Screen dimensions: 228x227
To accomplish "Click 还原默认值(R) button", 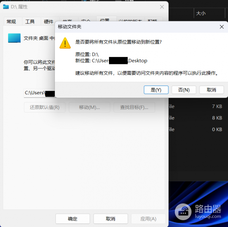I will 44,107.
